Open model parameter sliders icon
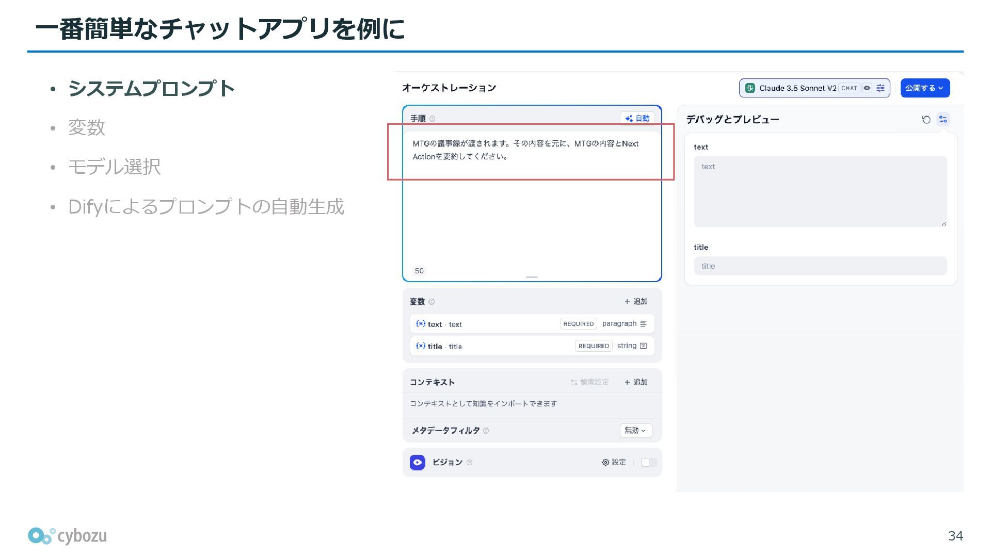991x557 pixels. 881,88
